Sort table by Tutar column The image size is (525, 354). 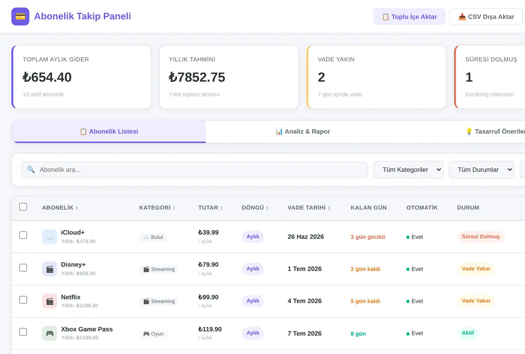210,208
